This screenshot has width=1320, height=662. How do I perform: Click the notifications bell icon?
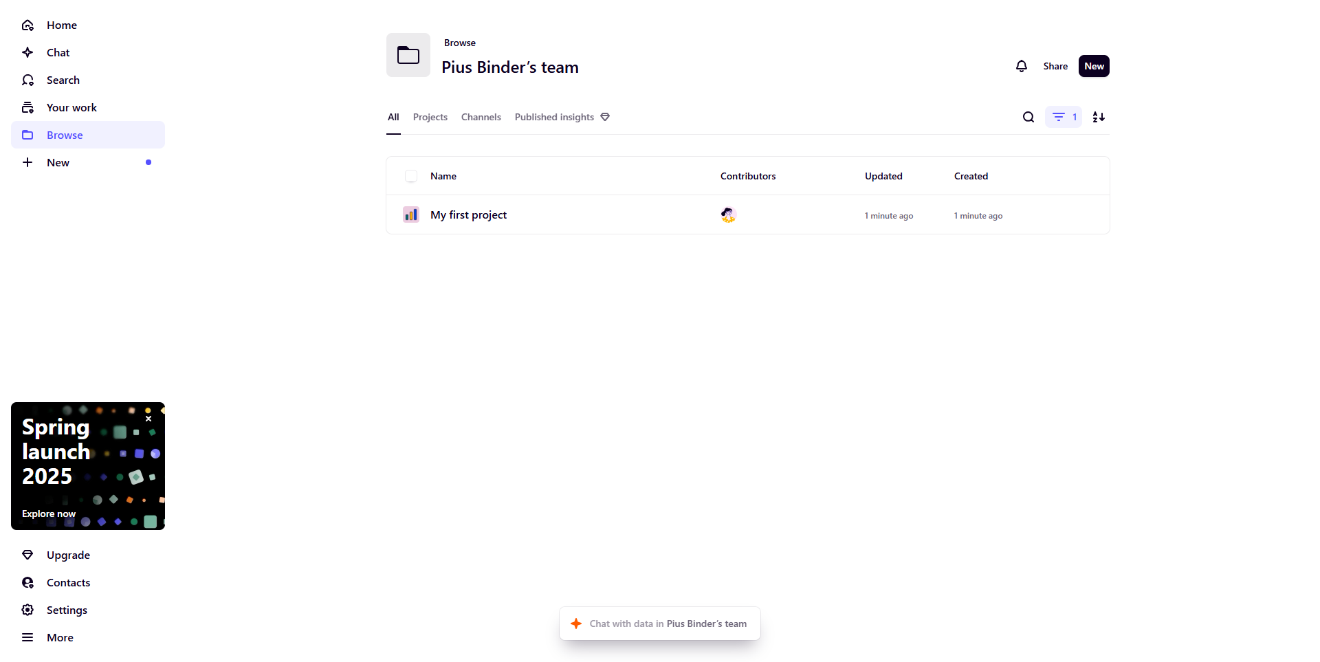coord(1021,66)
